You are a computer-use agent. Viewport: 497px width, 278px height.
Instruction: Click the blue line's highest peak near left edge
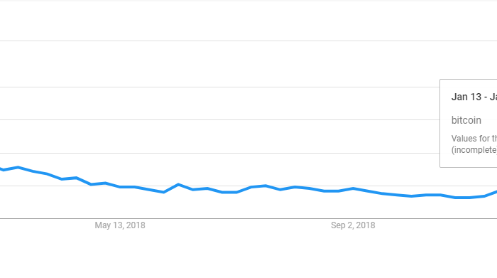pyautogui.click(x=18, y=167)
